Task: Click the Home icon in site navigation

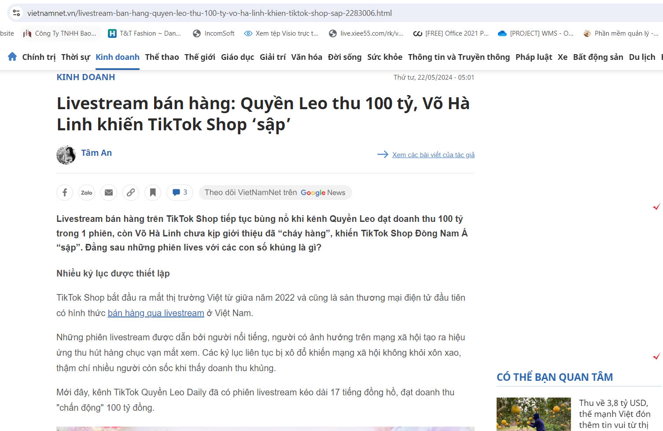Action: click(x=12, y=57)
